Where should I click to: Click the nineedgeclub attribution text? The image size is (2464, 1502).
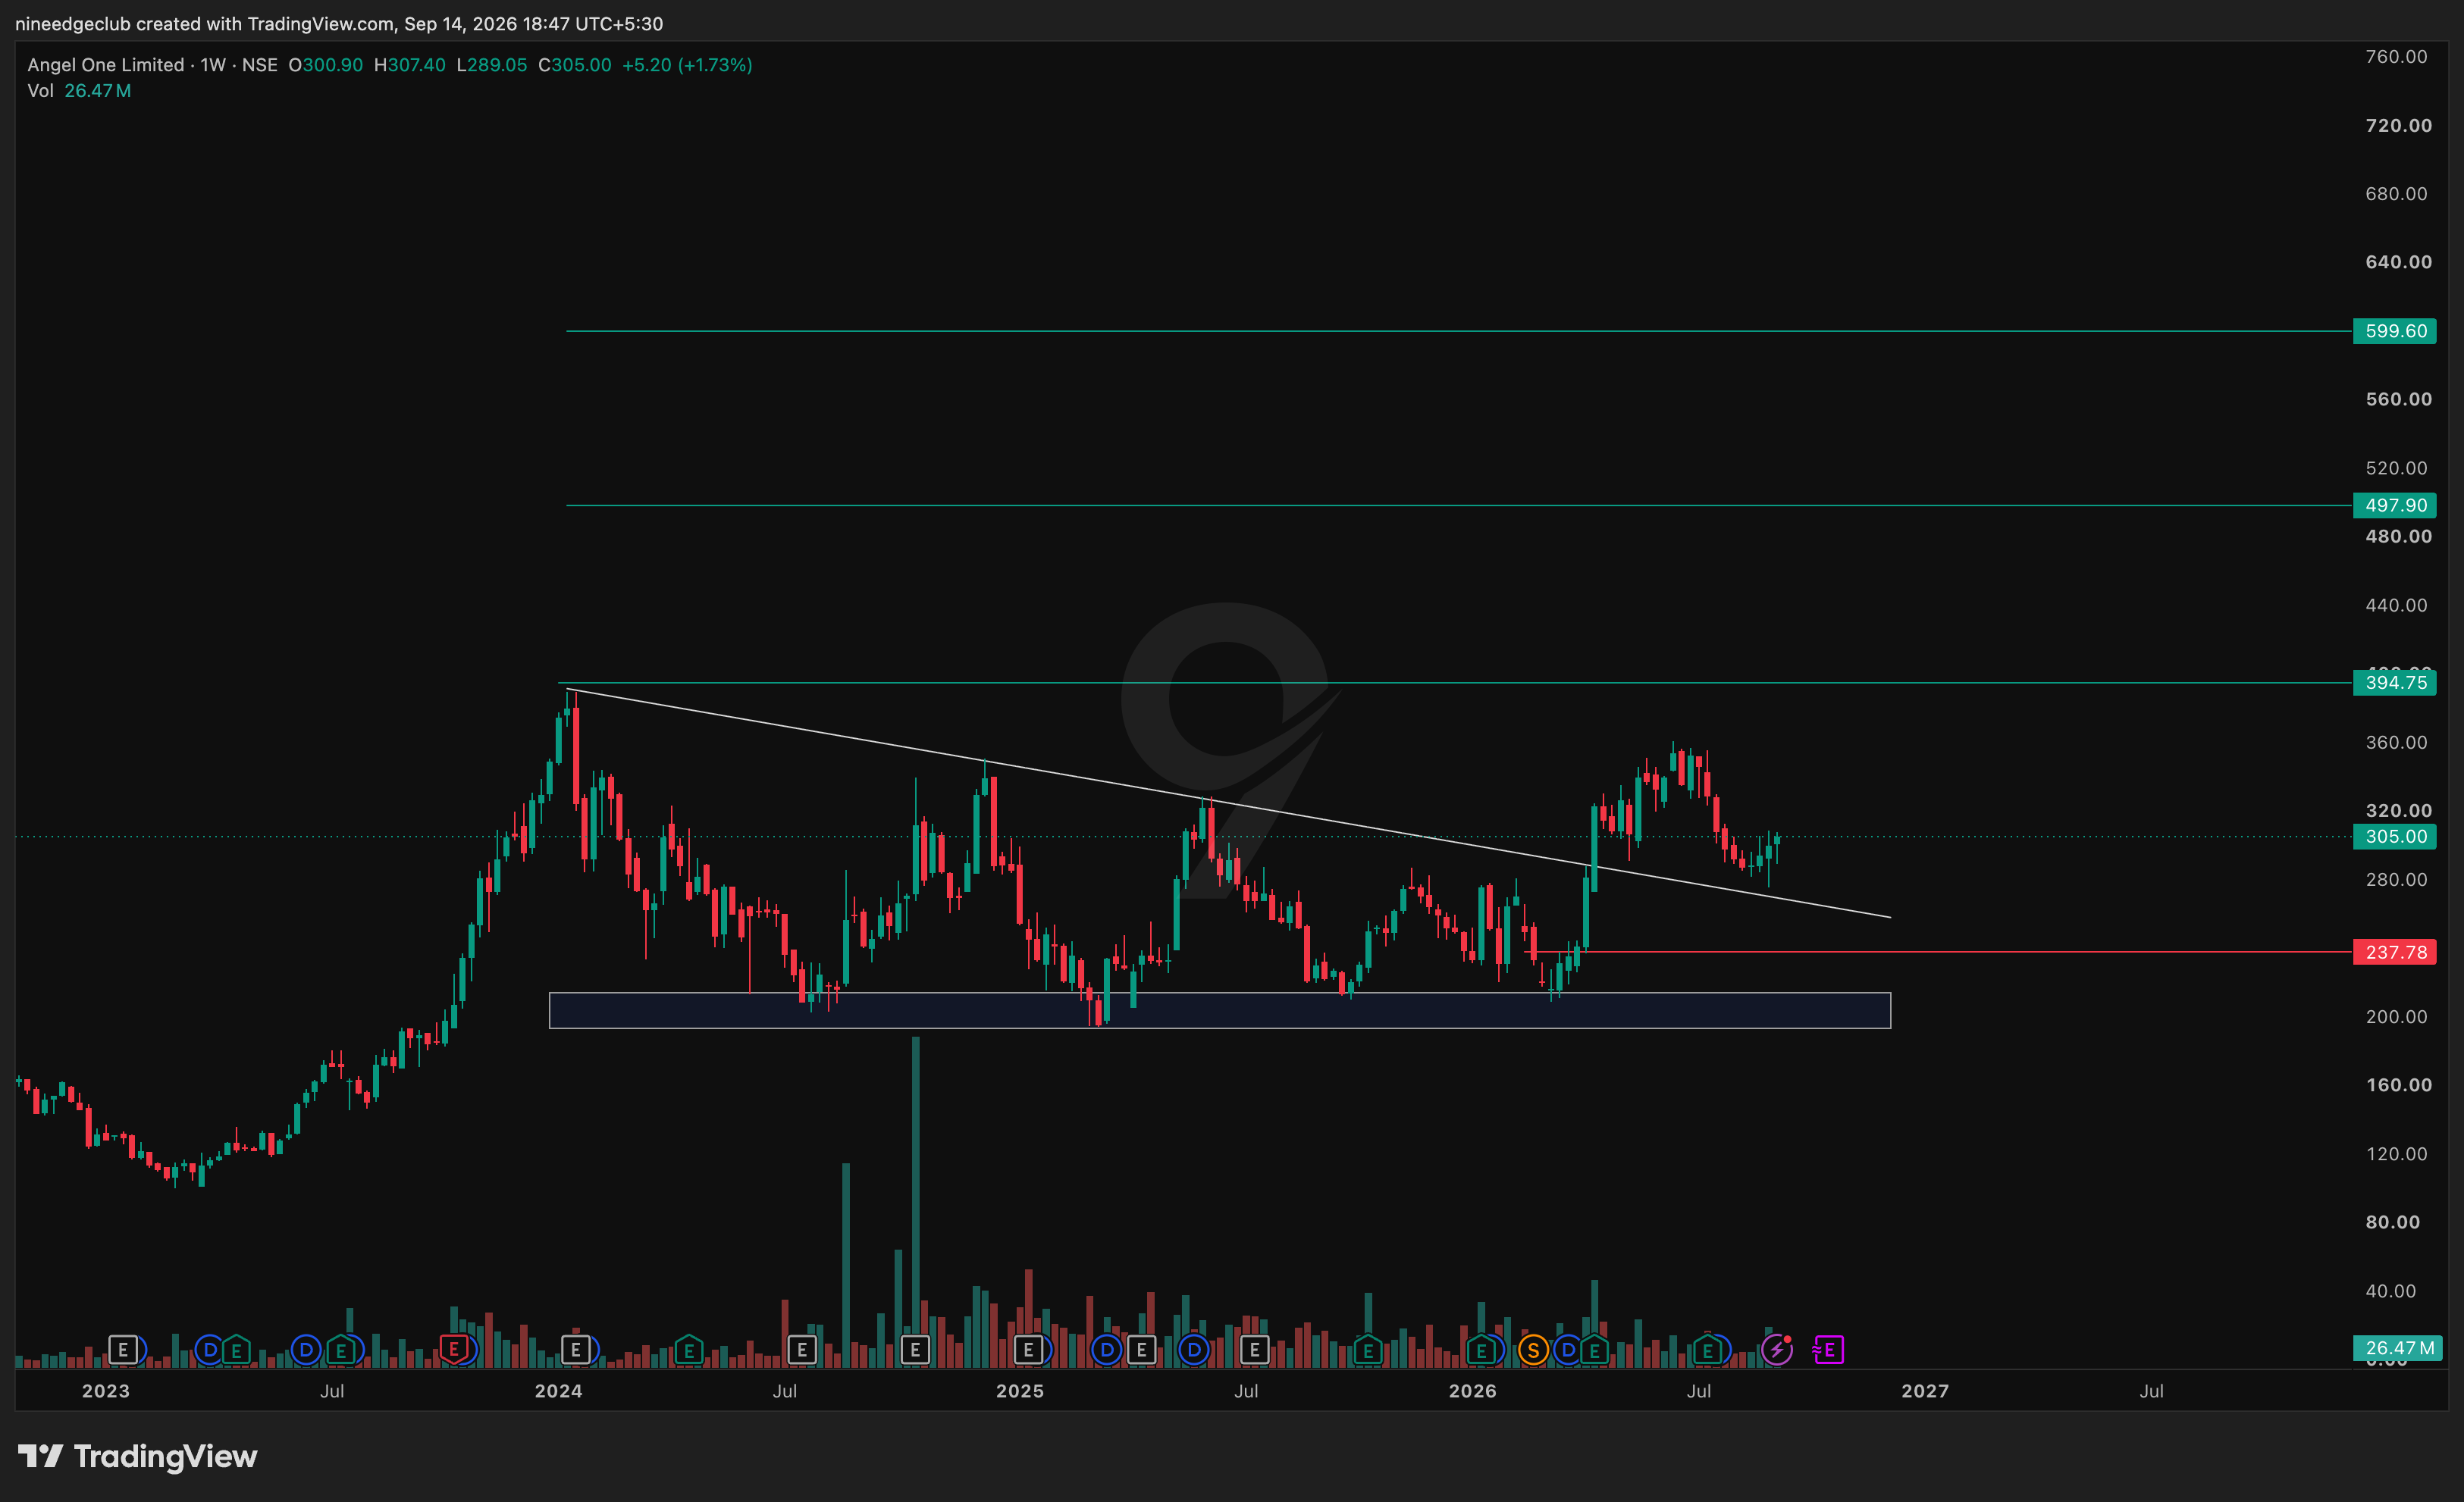(339, 23)
